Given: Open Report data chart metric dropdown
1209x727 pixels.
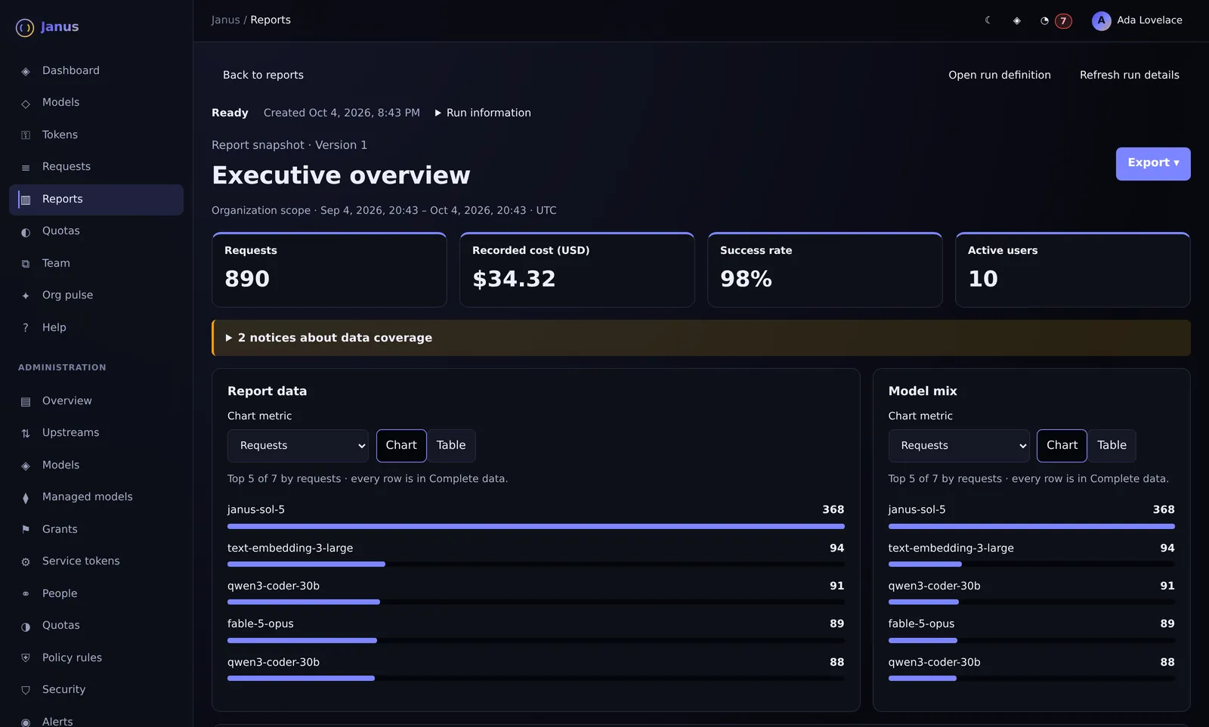Looking at the screenshot, I should tap(298, 446).
